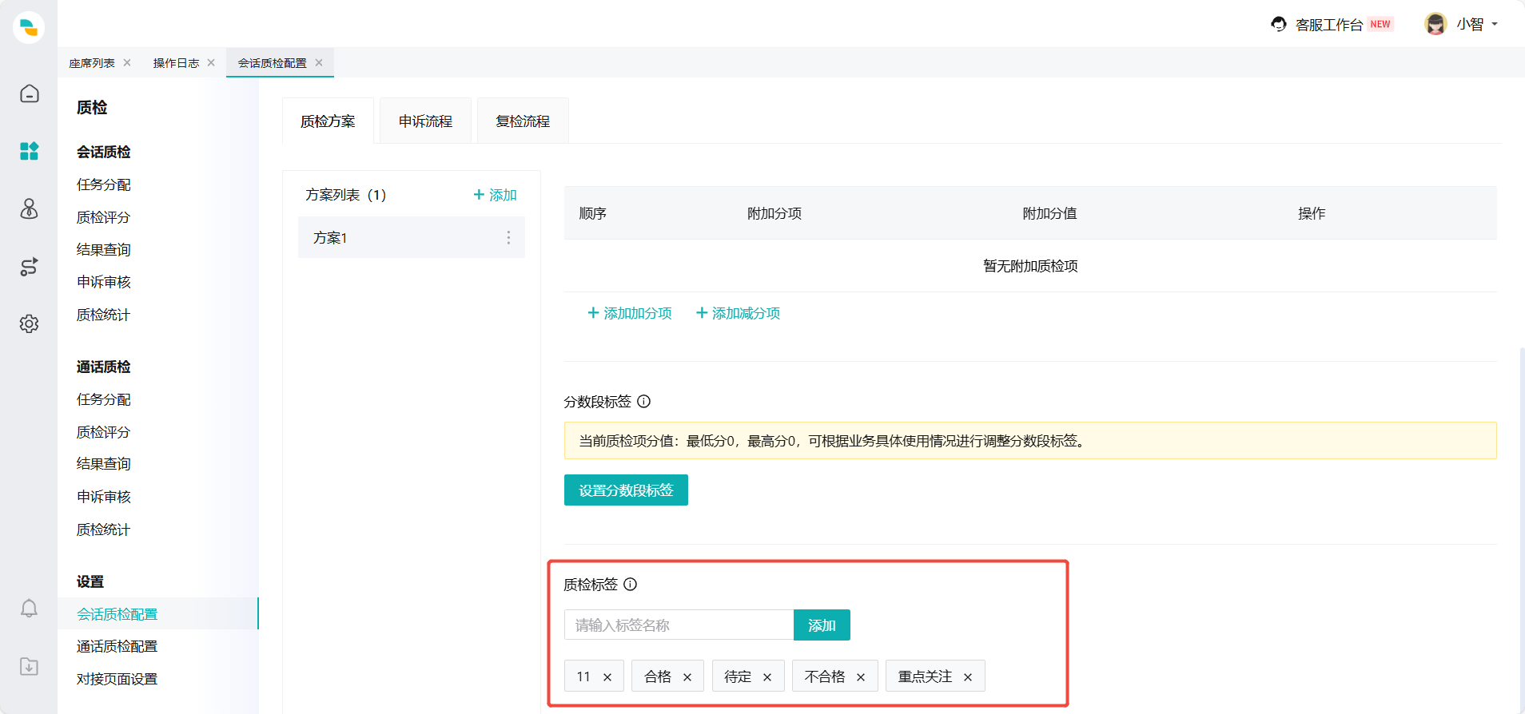Select 方案1 in the plan list

[x=412, y=237]
